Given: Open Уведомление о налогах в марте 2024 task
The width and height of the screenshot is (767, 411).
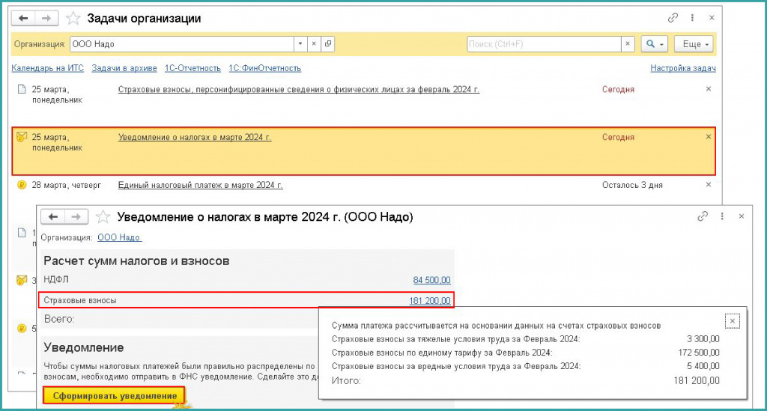Looking at the screenshot, I should point(195,137).
